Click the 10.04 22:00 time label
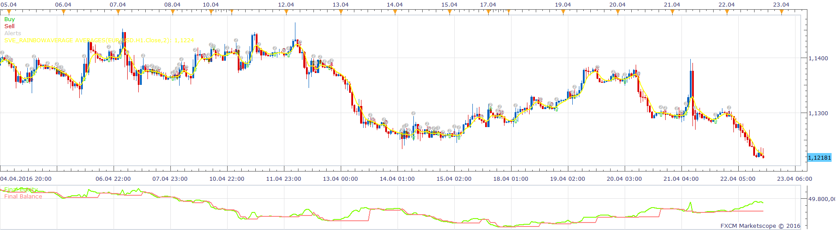 [x=227, y=179]
